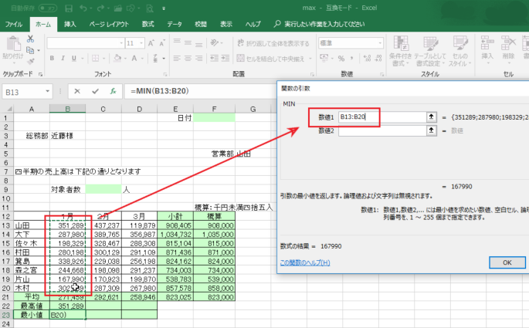
Task: Click the Save floppy disk icon
Action: [x=69, y=8]
